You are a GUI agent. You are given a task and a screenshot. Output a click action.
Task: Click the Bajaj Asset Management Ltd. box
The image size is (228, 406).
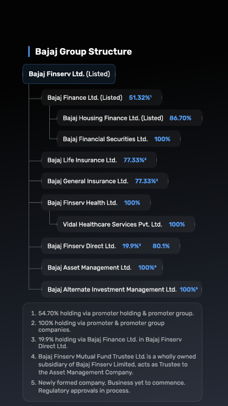point(102,267)
